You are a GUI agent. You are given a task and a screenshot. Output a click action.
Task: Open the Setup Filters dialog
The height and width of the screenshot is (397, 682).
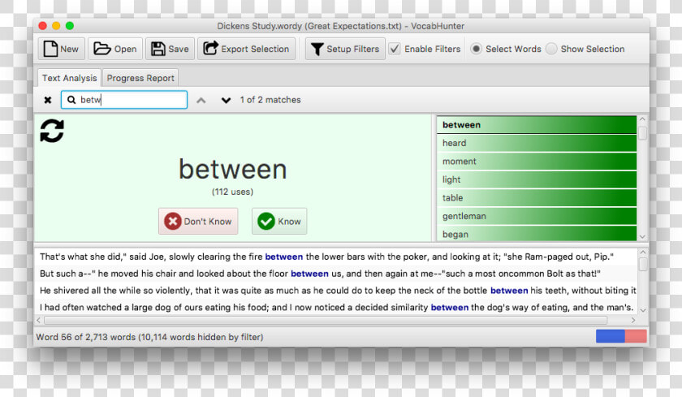click(345, 49)
